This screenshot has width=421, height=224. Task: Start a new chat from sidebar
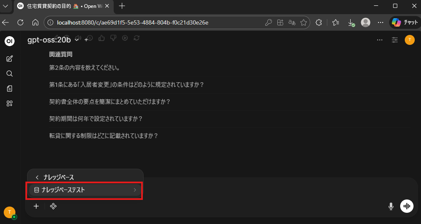click(x=10, y=59)
